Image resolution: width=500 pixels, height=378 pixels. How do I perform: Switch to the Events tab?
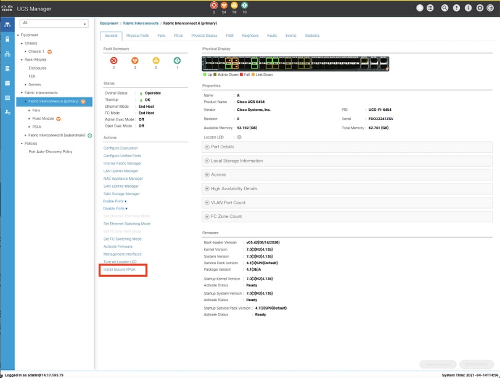(291, 36)
